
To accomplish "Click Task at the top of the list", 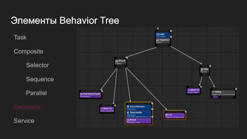I will 20,37.
